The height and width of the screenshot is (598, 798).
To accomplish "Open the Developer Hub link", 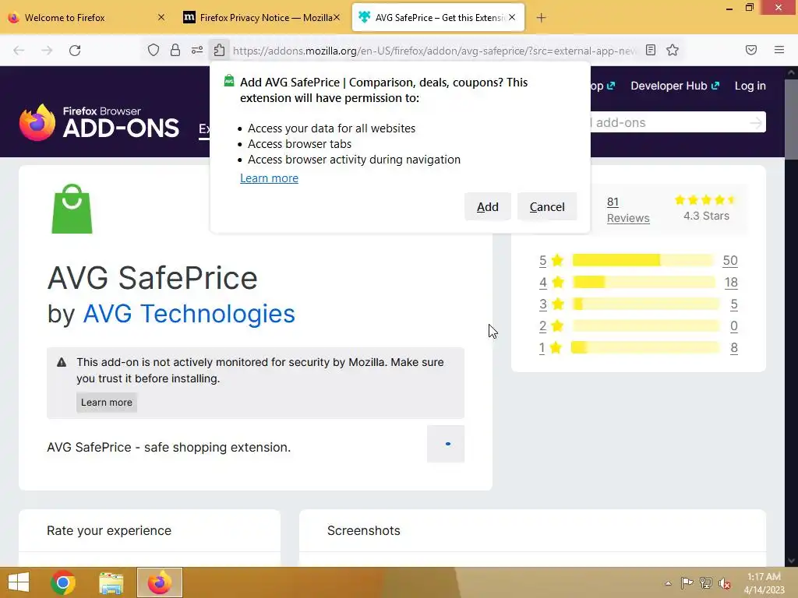I will [x=675, y=86].
